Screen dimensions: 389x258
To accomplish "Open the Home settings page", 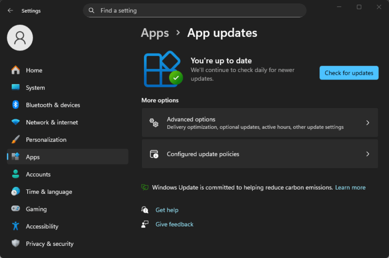I will tap(68, 70).
